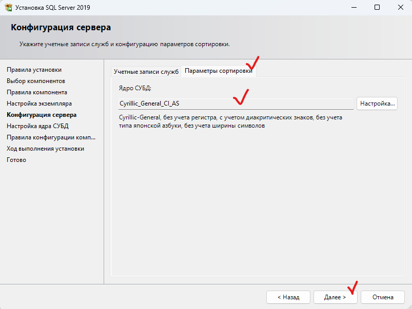Select Конфигурация сервера step in sidebar
The height and width of the screenshot is (309, 412).
pos(42,115)
